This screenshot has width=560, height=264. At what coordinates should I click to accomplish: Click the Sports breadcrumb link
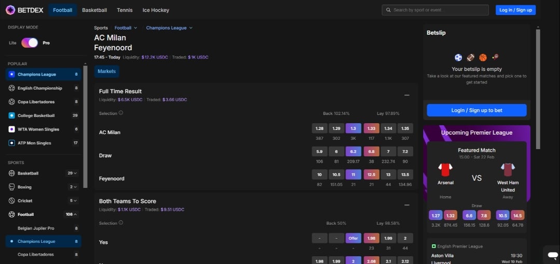101,28
